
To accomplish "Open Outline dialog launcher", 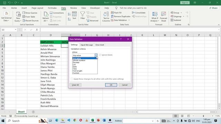I will pos(189,24).
